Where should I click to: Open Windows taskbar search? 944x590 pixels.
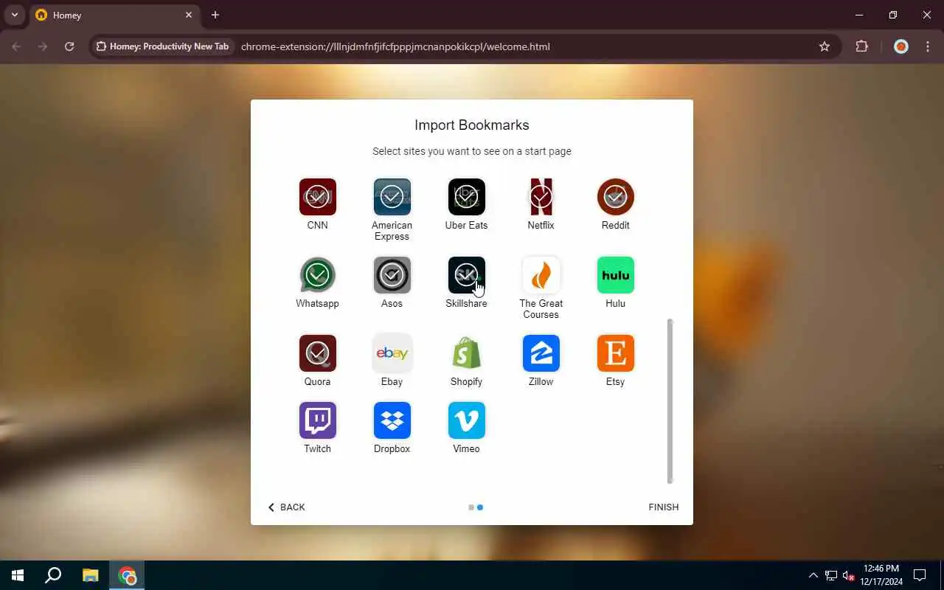pyautogui.click(x=53, y=575)
